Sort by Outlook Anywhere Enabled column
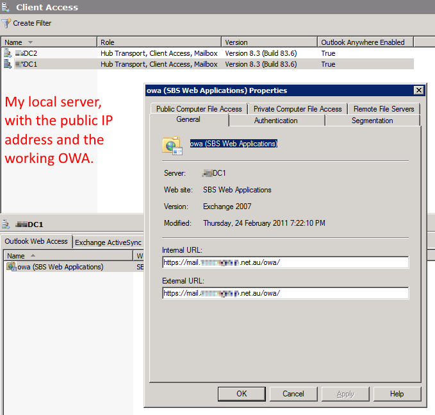Viewport: 435px width, 415px height. [x=365, y=42]
